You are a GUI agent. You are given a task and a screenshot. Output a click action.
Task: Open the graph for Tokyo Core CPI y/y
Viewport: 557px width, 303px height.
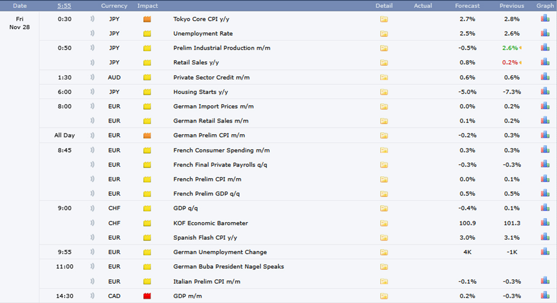[545, 19]
